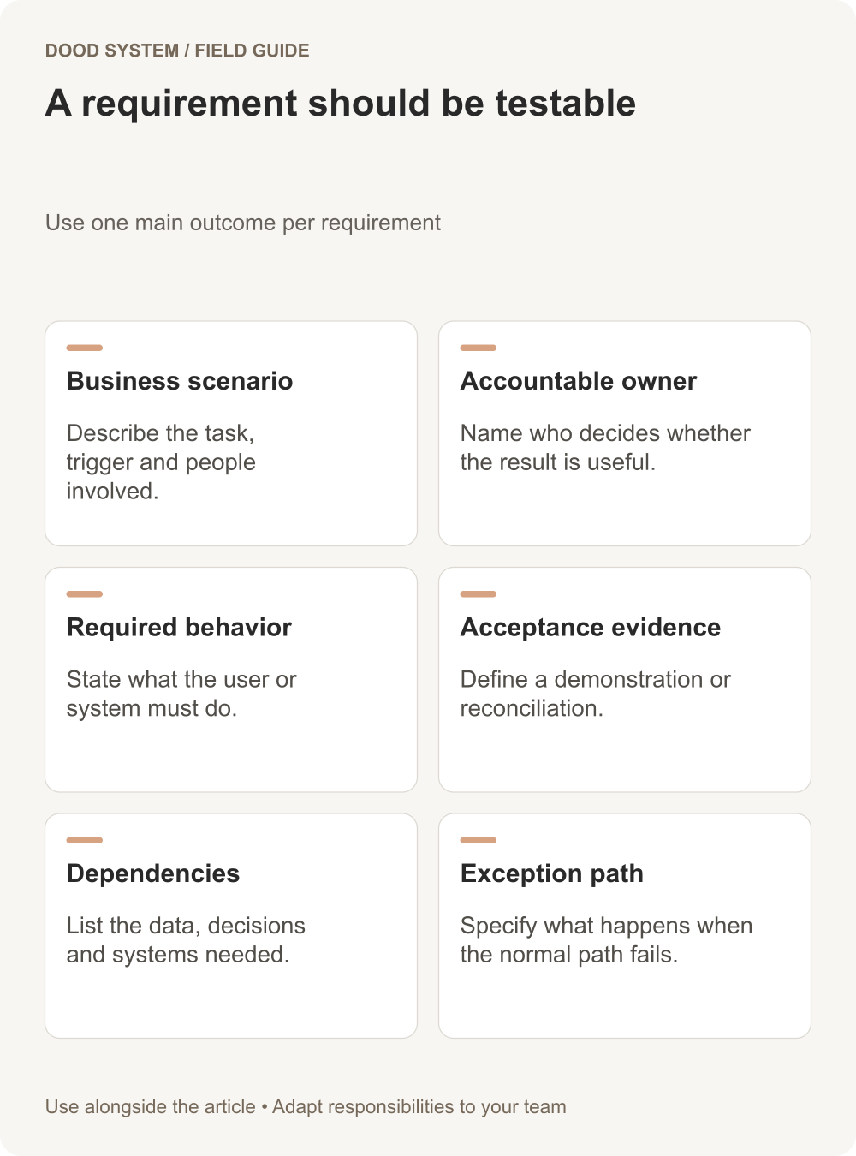Click the Exception path heading
Viewport: 856px width, 1156px height.
tap(552, 873)
